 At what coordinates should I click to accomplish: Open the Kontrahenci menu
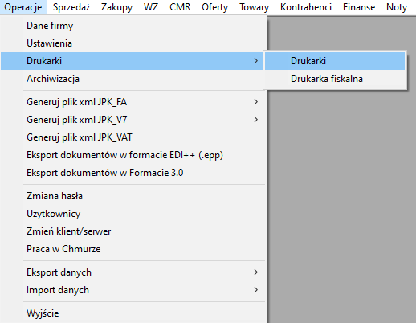306,7
